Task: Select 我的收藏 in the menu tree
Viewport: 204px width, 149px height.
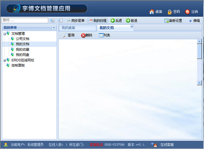Action: pos(23,49)
